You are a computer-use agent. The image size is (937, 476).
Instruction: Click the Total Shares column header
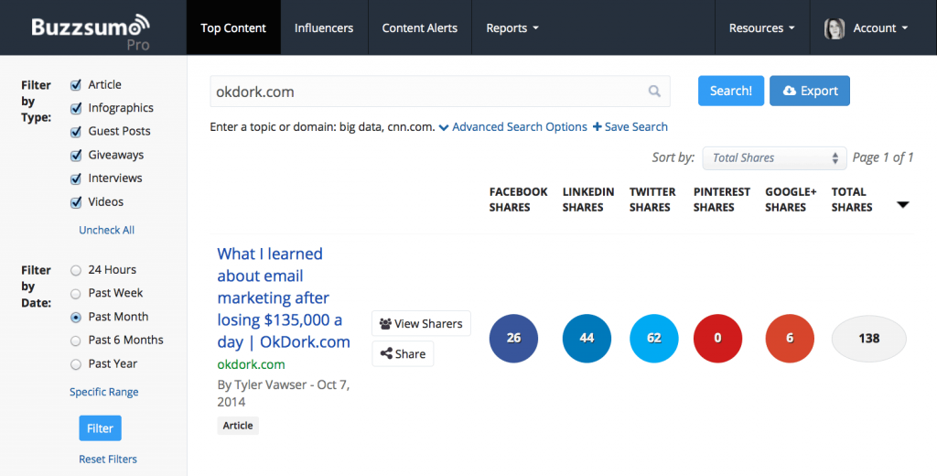(x=852, y=200)
